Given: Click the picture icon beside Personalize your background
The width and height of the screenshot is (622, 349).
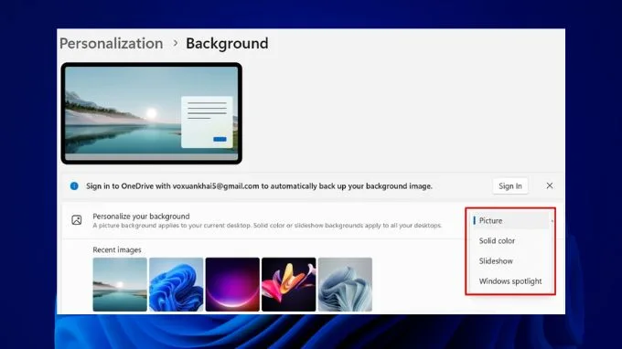Looking at the screenshot, I should coord(77,220).
